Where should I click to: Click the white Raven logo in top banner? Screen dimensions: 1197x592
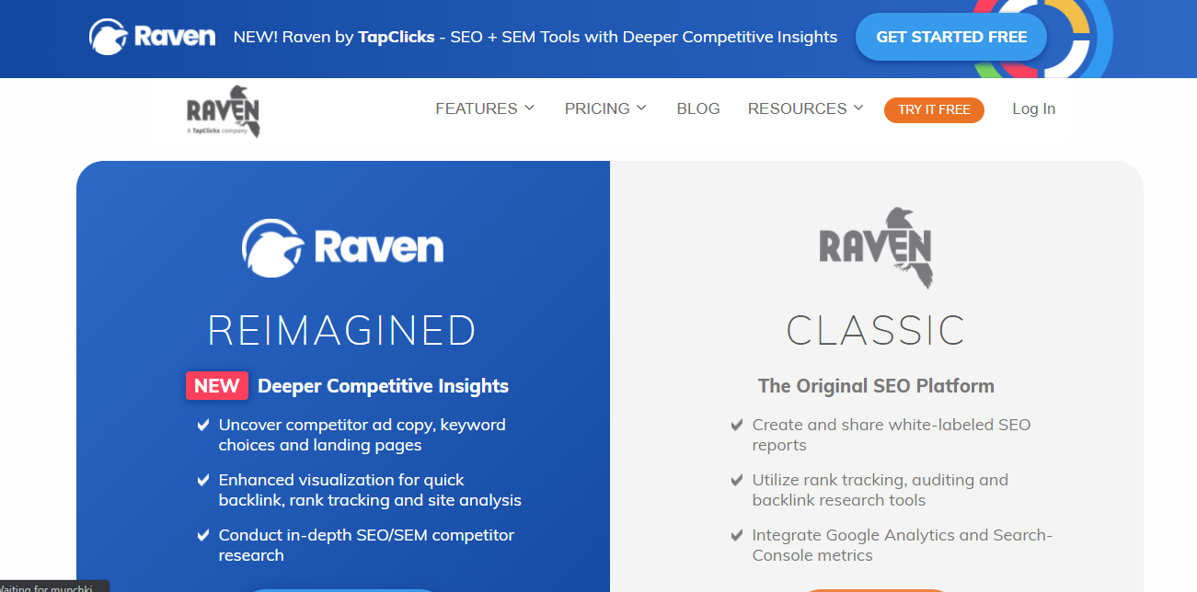[x=152, y=37]
